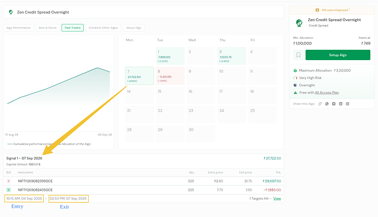Open the About Algo tab

pos(134,28)
